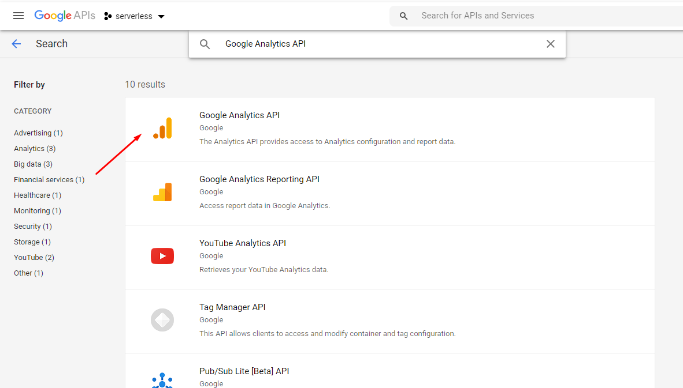Open the Tag Manager API result
The width and height of the screenshot is (683, 388).
(232, 307)
